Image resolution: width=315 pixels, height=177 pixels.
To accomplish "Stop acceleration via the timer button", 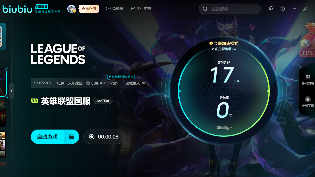I will 104,137.
